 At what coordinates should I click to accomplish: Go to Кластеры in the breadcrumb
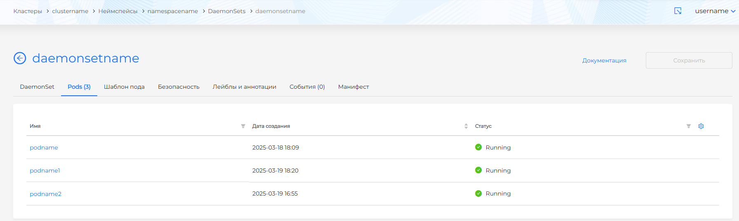pyautogui.click(x=28, y=11)
